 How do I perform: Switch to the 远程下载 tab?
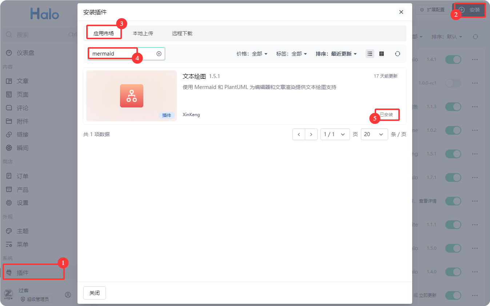(x=182, y=33)
